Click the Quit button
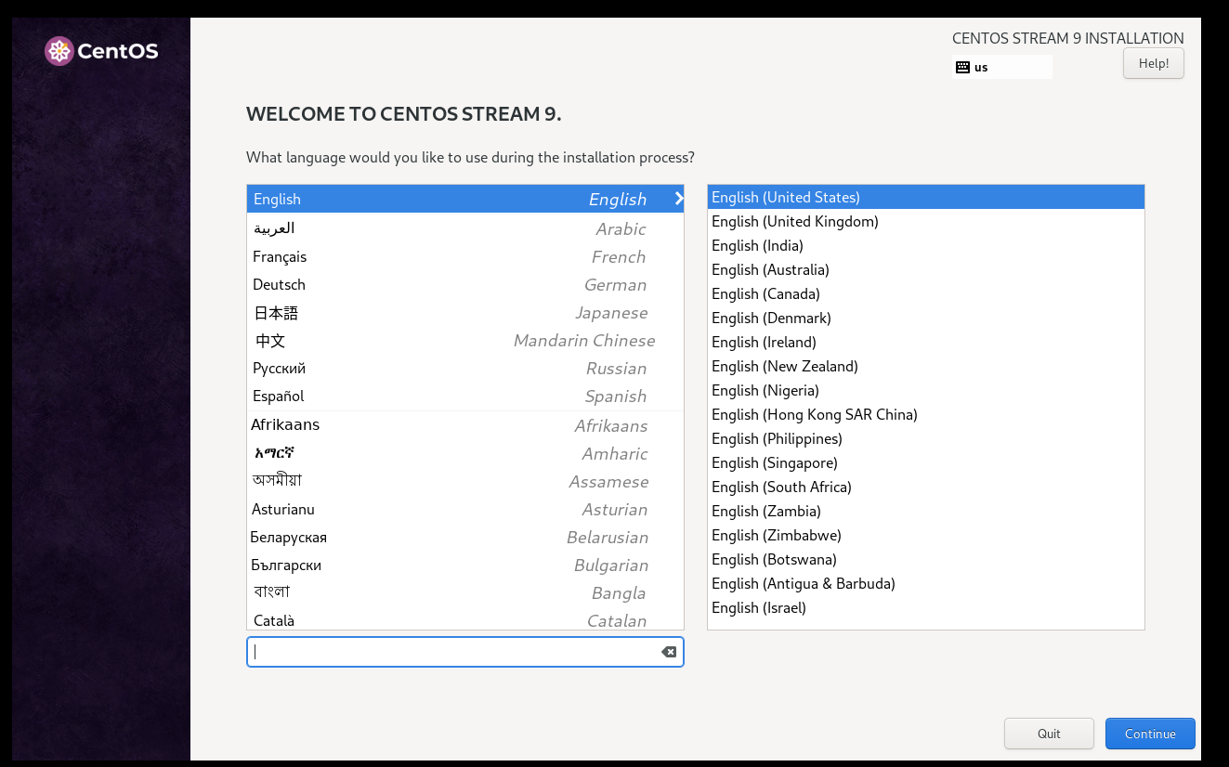 (1049, 734)
